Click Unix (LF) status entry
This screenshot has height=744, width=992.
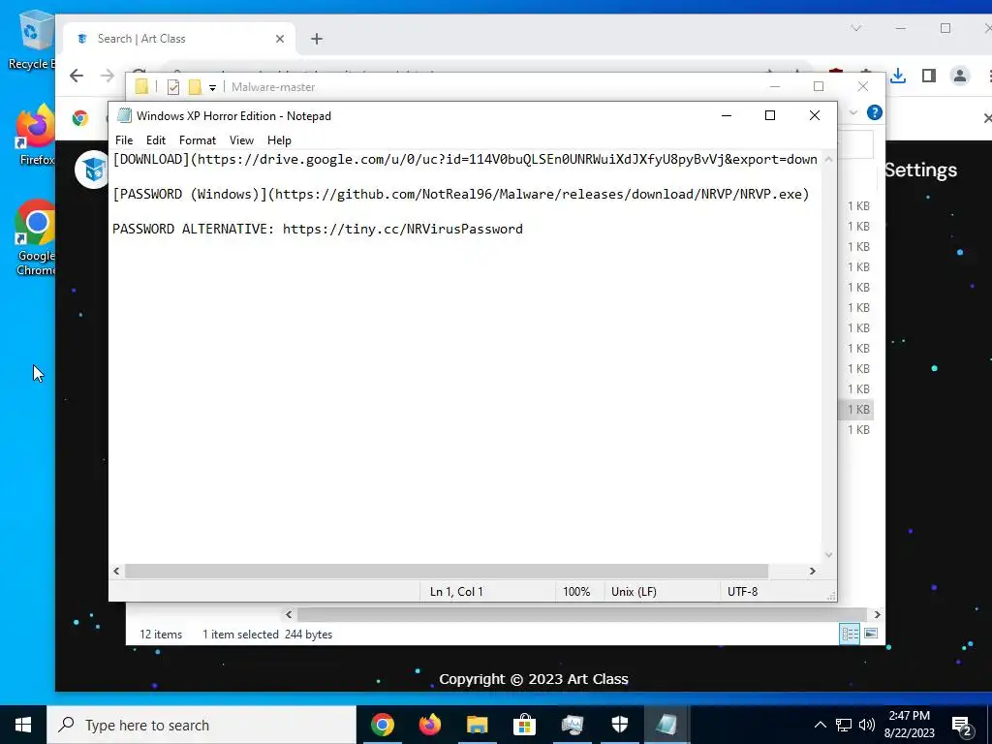click(x=634, y=592)
